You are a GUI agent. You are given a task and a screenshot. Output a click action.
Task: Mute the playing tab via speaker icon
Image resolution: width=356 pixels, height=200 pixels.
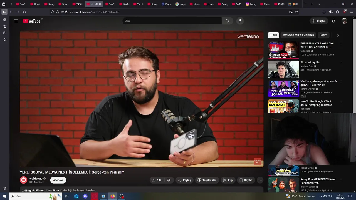92,4
